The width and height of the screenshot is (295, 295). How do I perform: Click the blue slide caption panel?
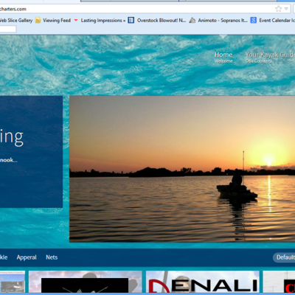click(x=31, y=152)
